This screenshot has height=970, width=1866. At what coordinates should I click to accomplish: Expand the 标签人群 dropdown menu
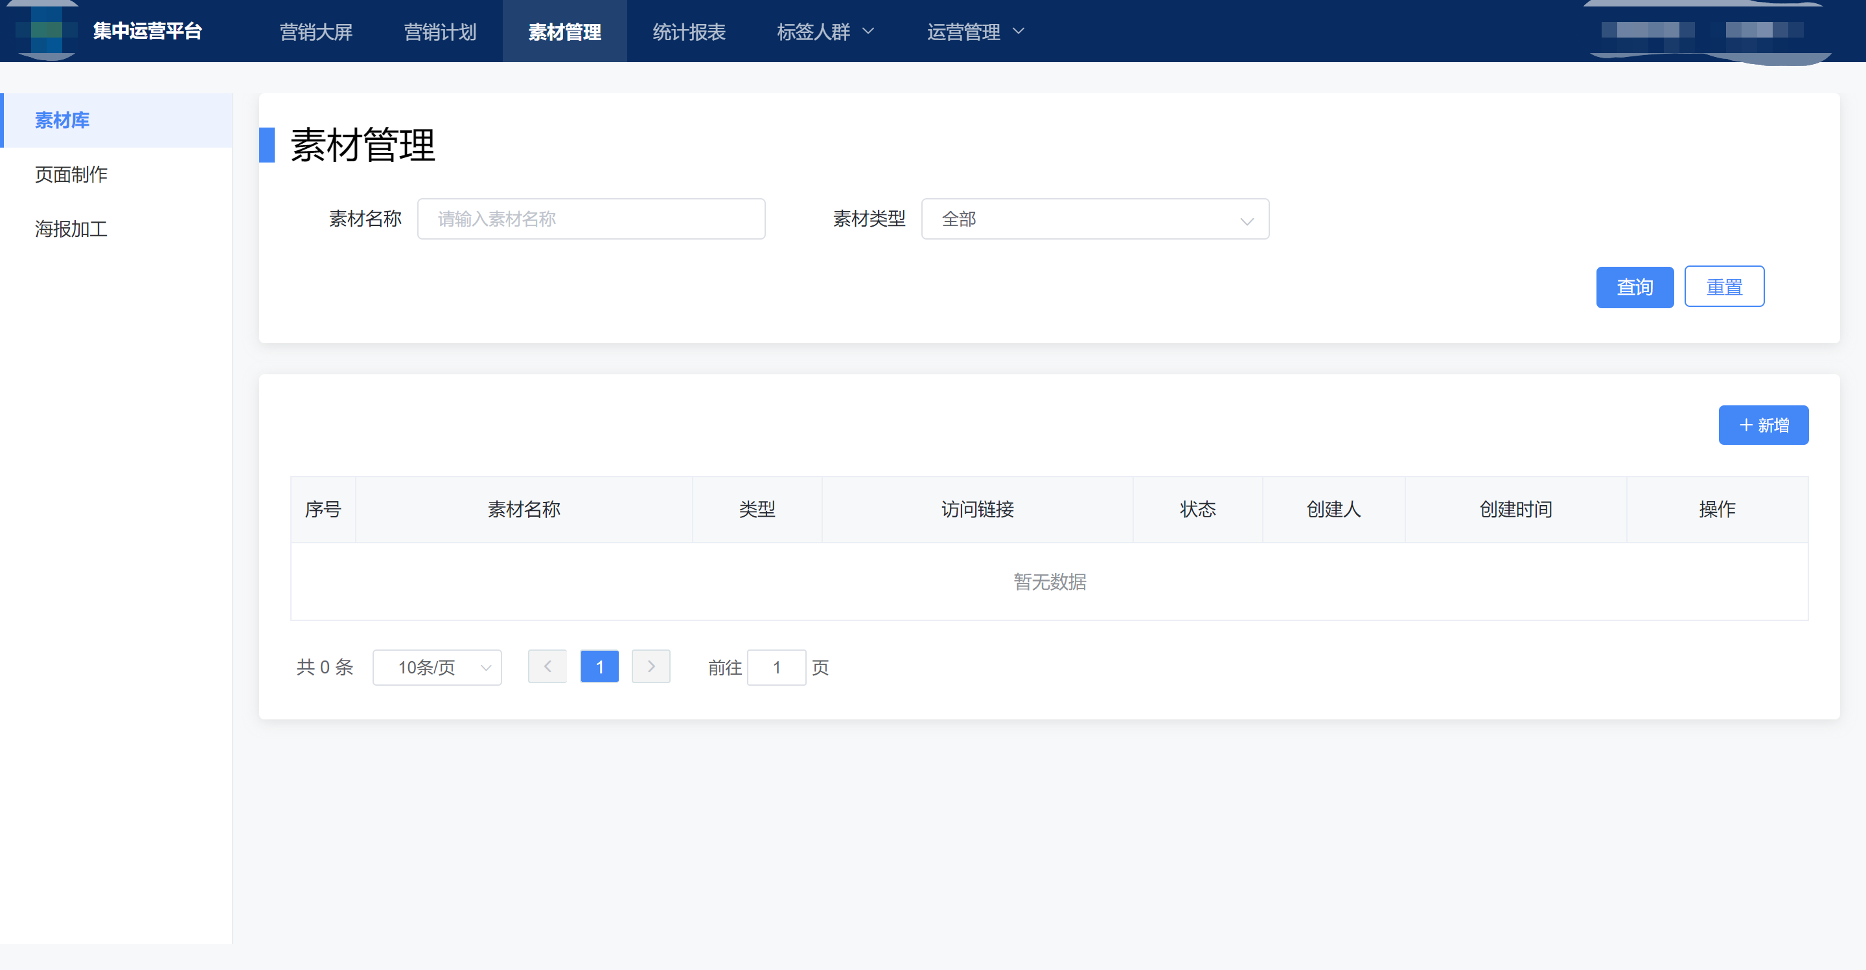click(826, 32)
